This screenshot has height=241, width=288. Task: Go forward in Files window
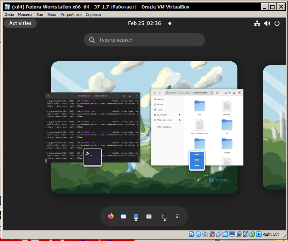click(x=160, y=93)
